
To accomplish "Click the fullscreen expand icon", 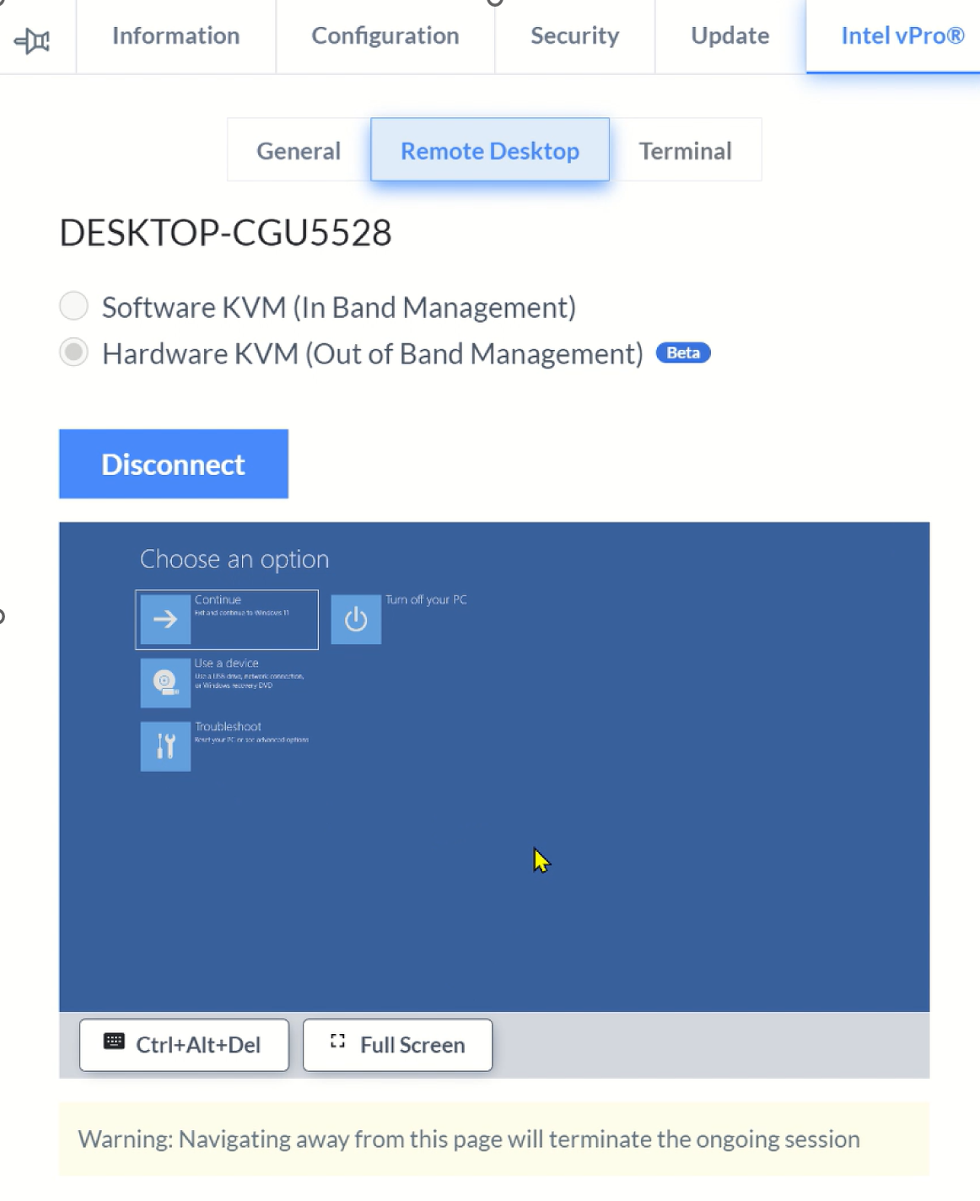I will point(337,1042).
